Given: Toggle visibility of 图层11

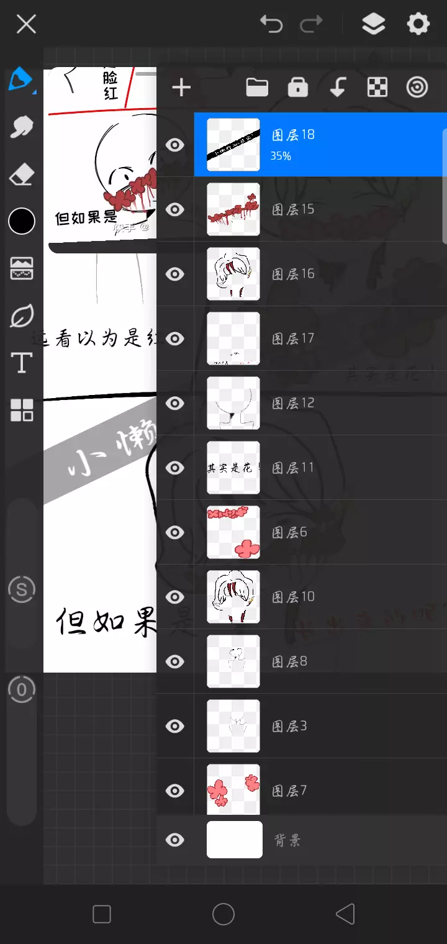Looking at the screenshot, I should (x=175, y=468).
